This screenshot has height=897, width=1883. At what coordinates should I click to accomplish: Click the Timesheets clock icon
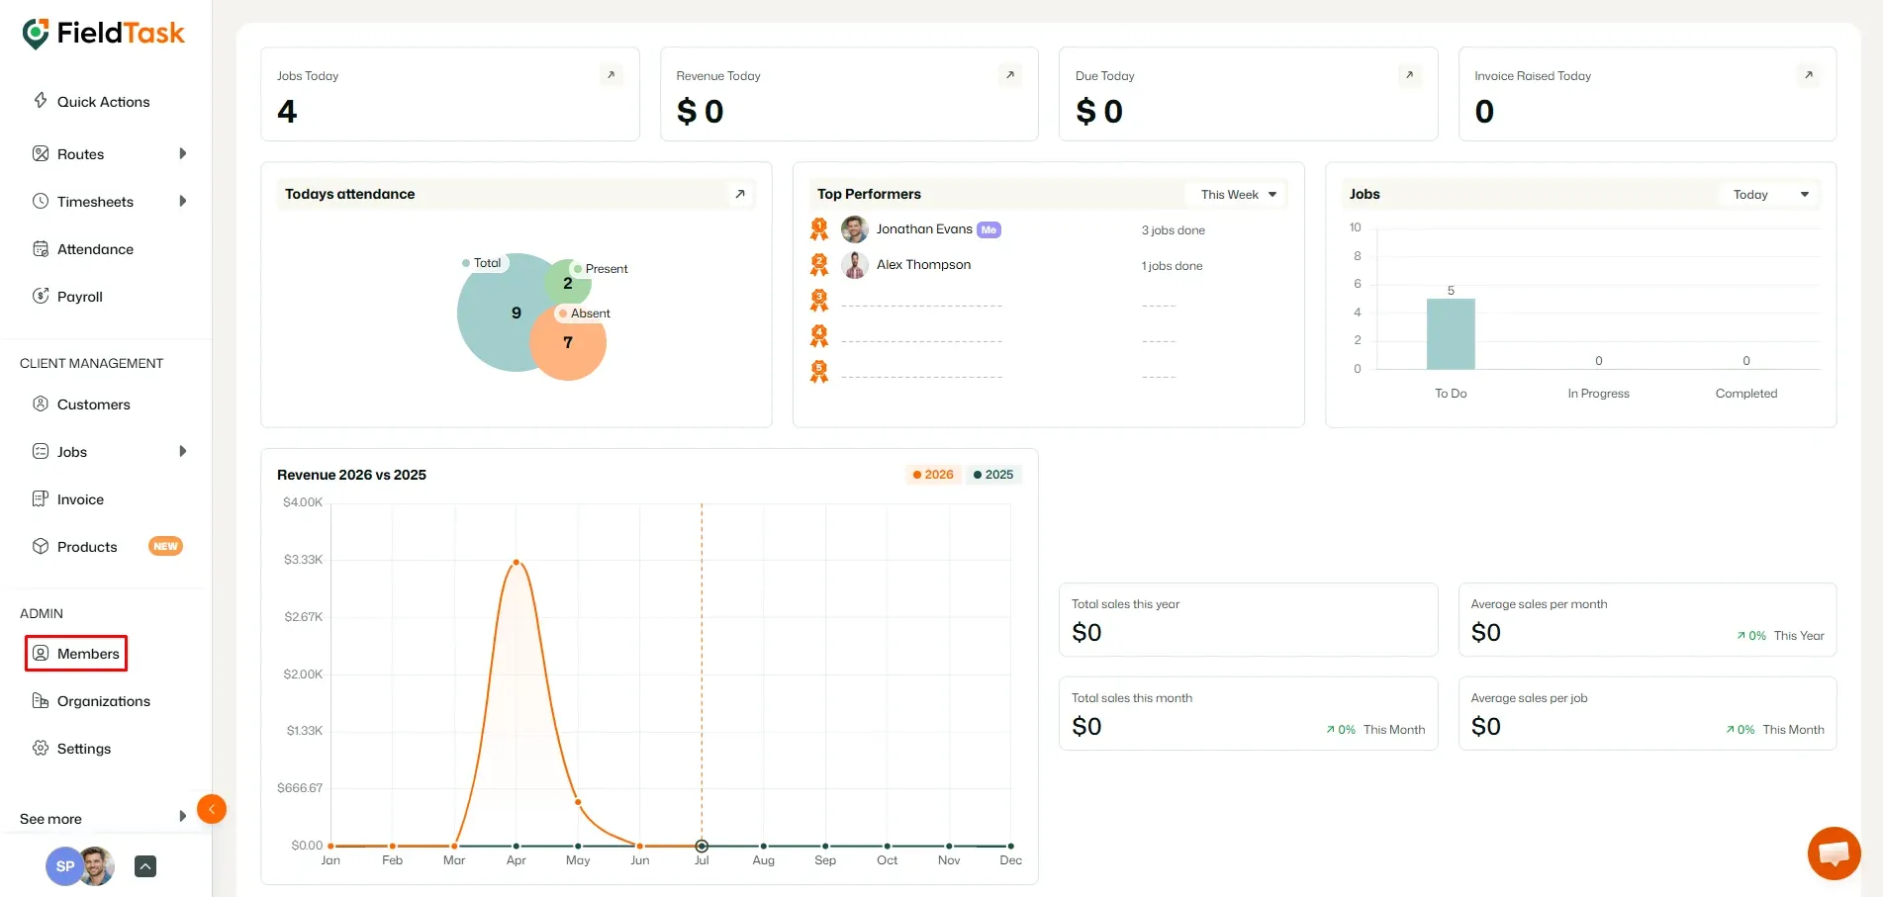[41, 201]
